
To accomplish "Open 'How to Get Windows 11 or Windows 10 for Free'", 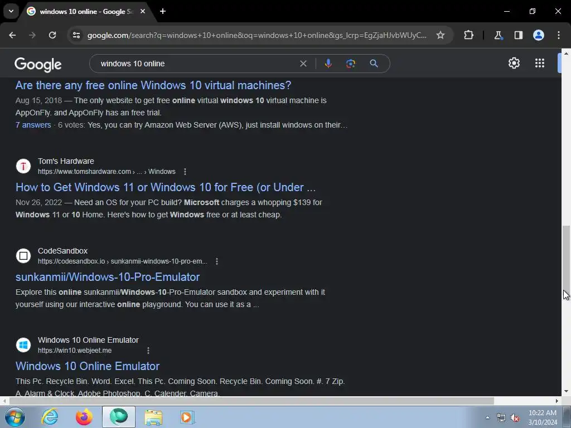I will 166,187.
